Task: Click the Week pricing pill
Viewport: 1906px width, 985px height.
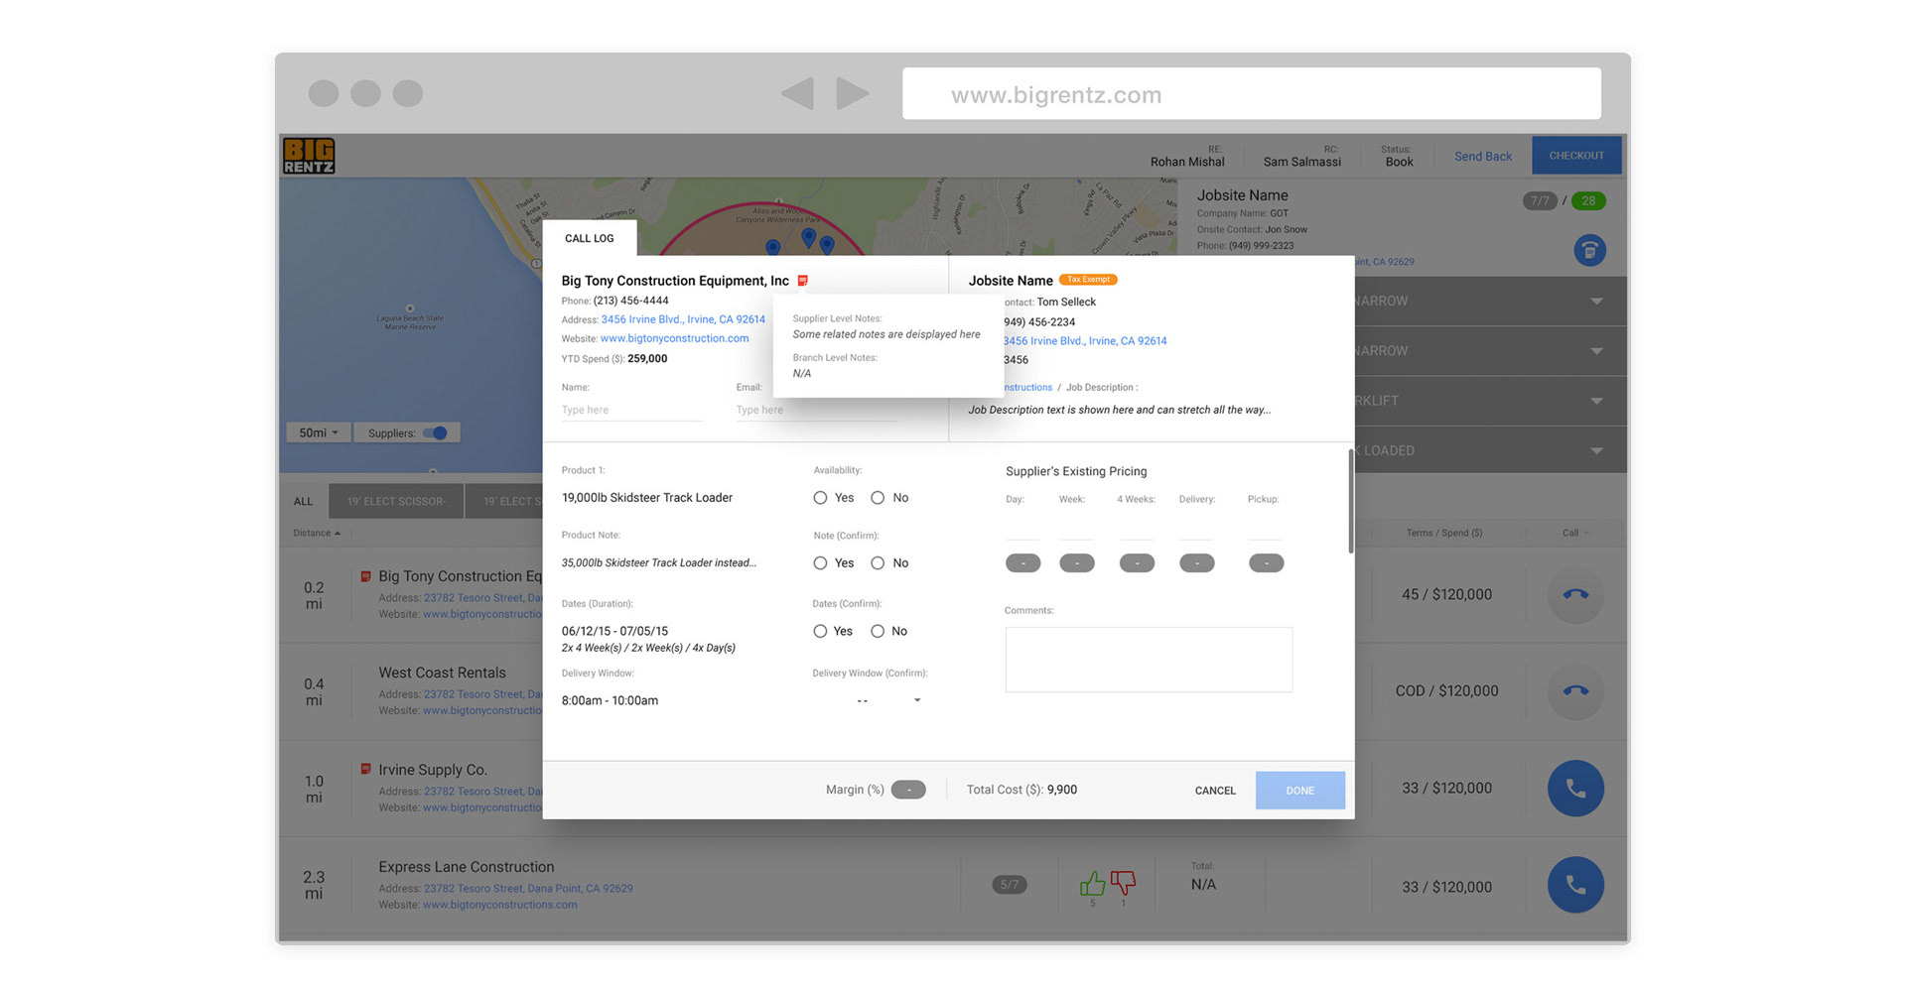Action: (1077, 563)
